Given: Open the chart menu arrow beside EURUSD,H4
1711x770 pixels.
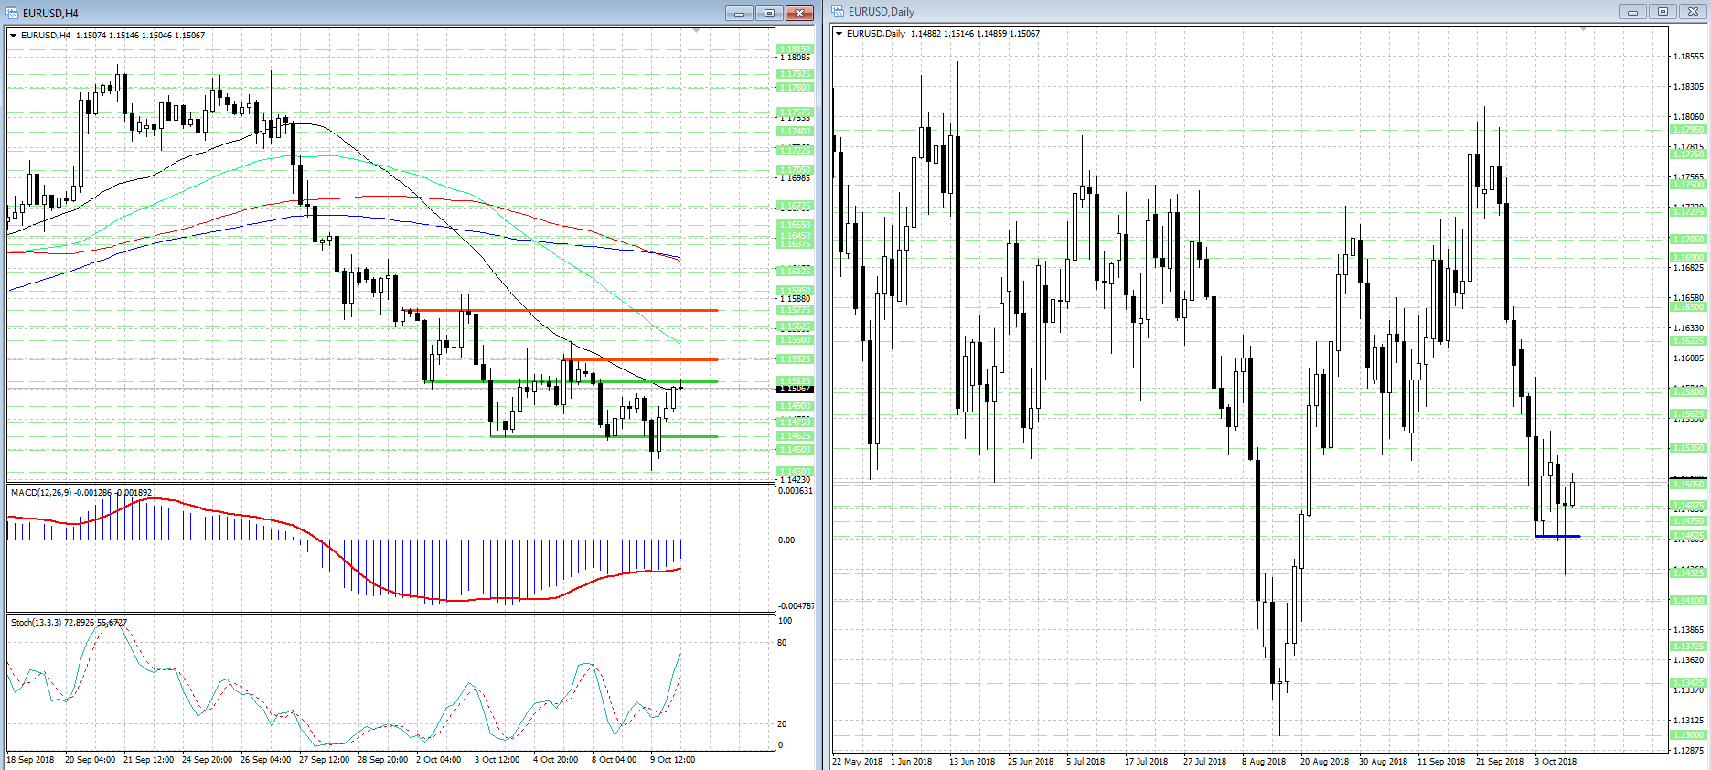Looking at the screenshot, I should point(14,36).
